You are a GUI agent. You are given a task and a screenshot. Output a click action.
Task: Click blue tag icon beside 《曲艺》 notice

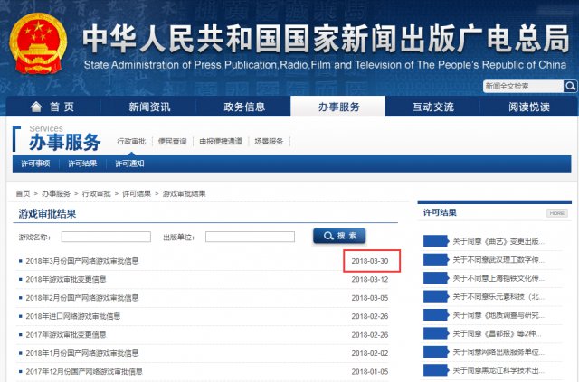pos(436,241)
